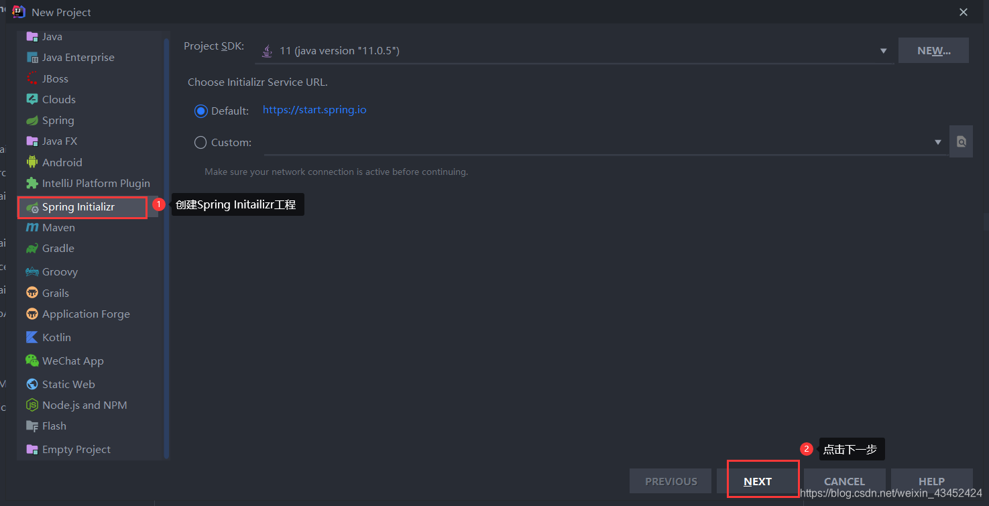Select the Custom service URL radio button
Viewport: 989px width, 506px height.
[x=200, y=142]
